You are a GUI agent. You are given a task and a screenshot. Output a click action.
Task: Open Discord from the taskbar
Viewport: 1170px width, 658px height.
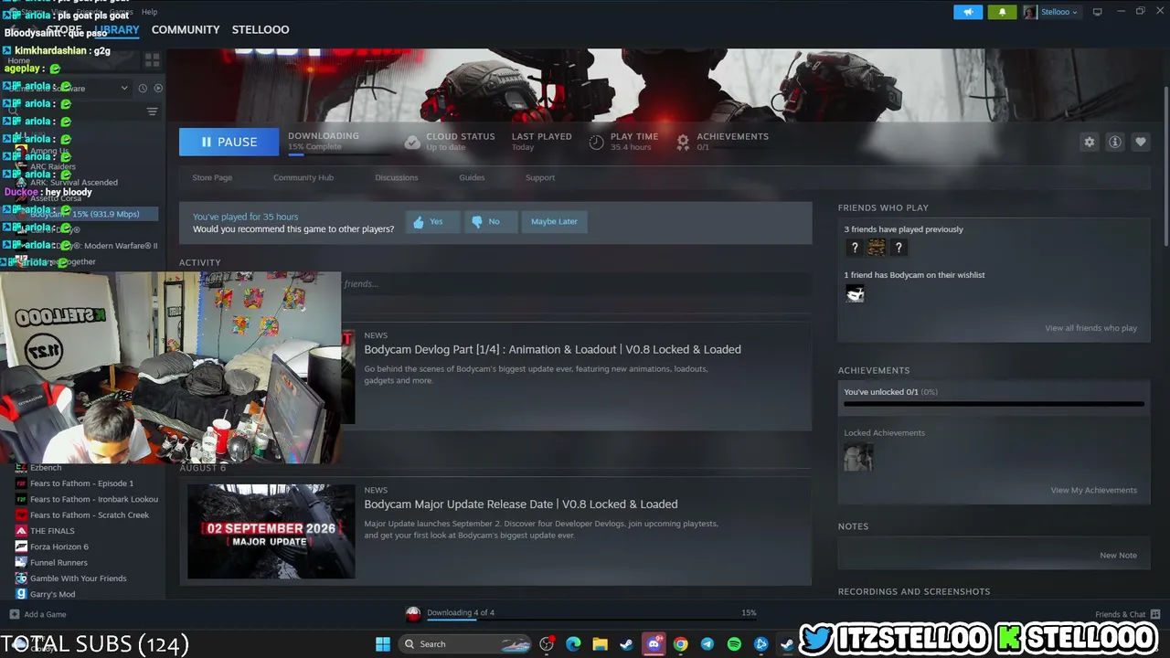tap(654, 644)
